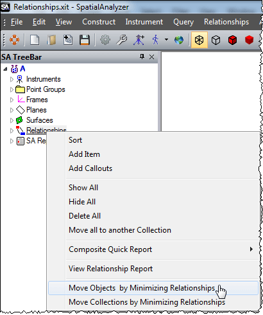Click the import/template file icon
This screenshot has width=263, height=315.
tap(68, 40)
